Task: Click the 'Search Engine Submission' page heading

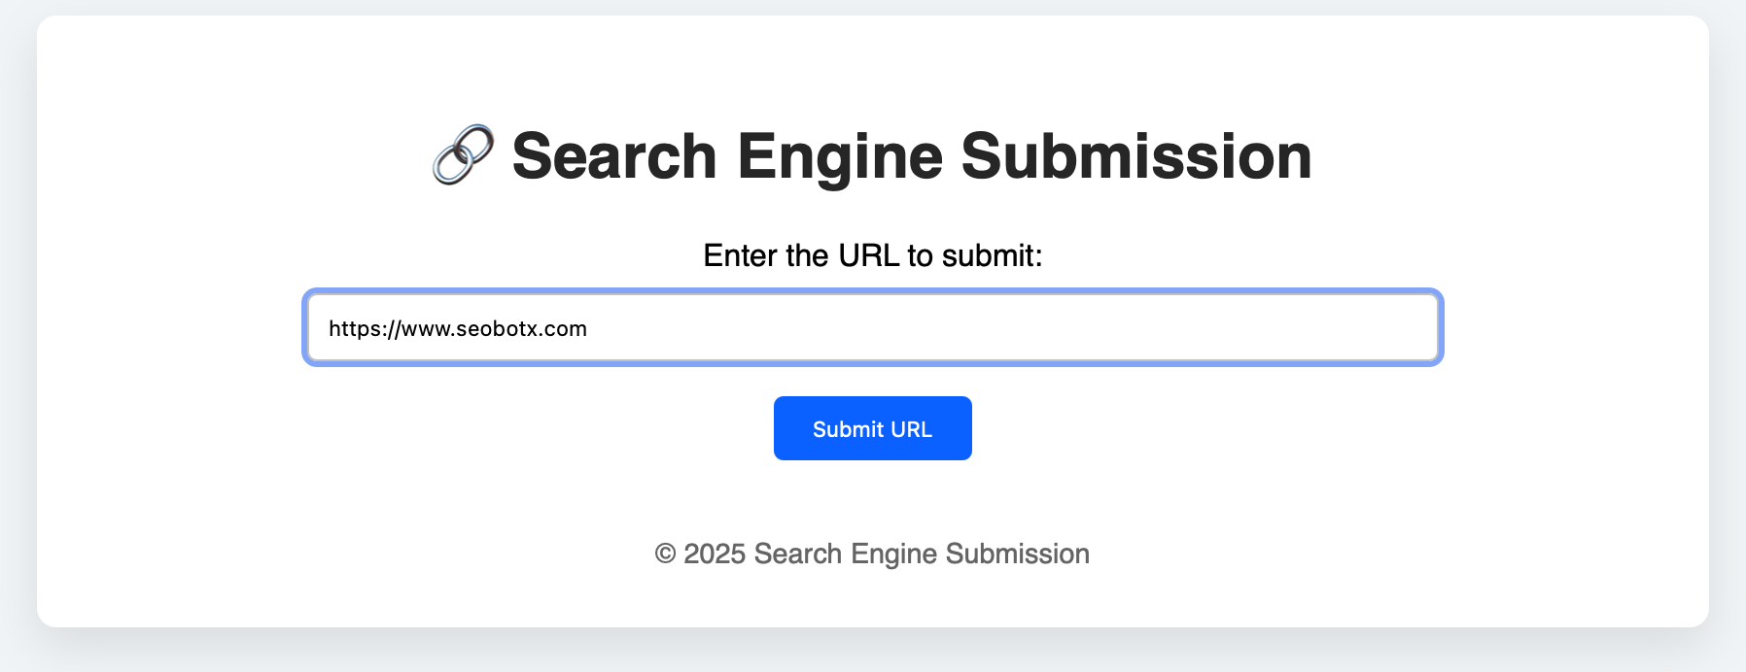Action: pyautogui.click(x=872, y=155)
